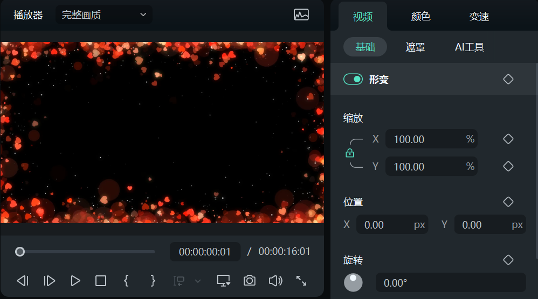Enter fullscreen preview mode
Image resolution: width=538 pixels, height=299 pixels.
301,281
